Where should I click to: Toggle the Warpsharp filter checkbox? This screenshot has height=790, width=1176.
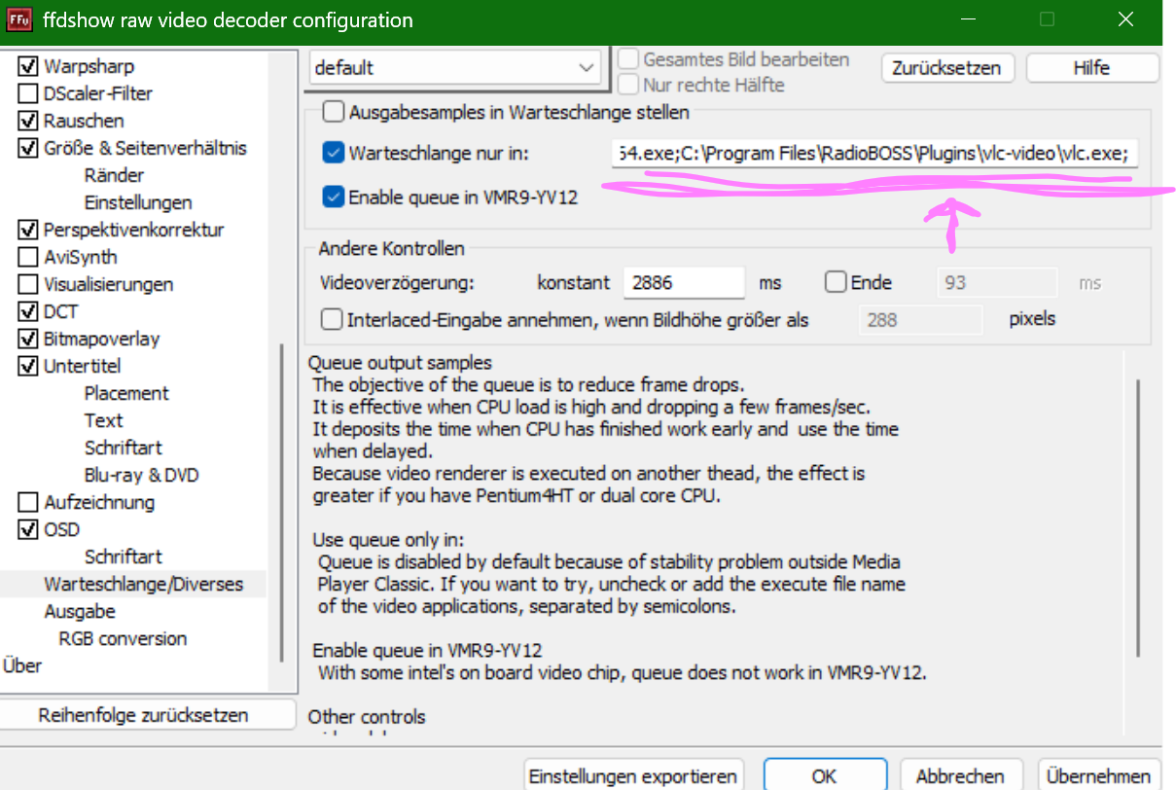pos(27,67)
